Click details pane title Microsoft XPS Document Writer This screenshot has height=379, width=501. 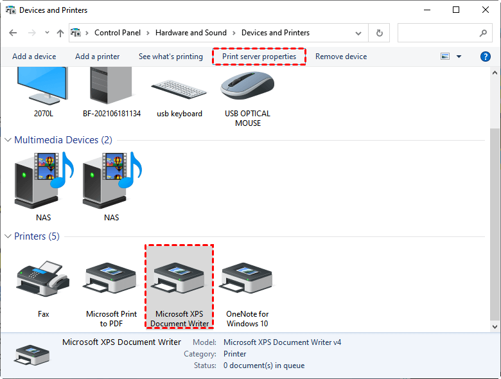click(x=121, y=342)
